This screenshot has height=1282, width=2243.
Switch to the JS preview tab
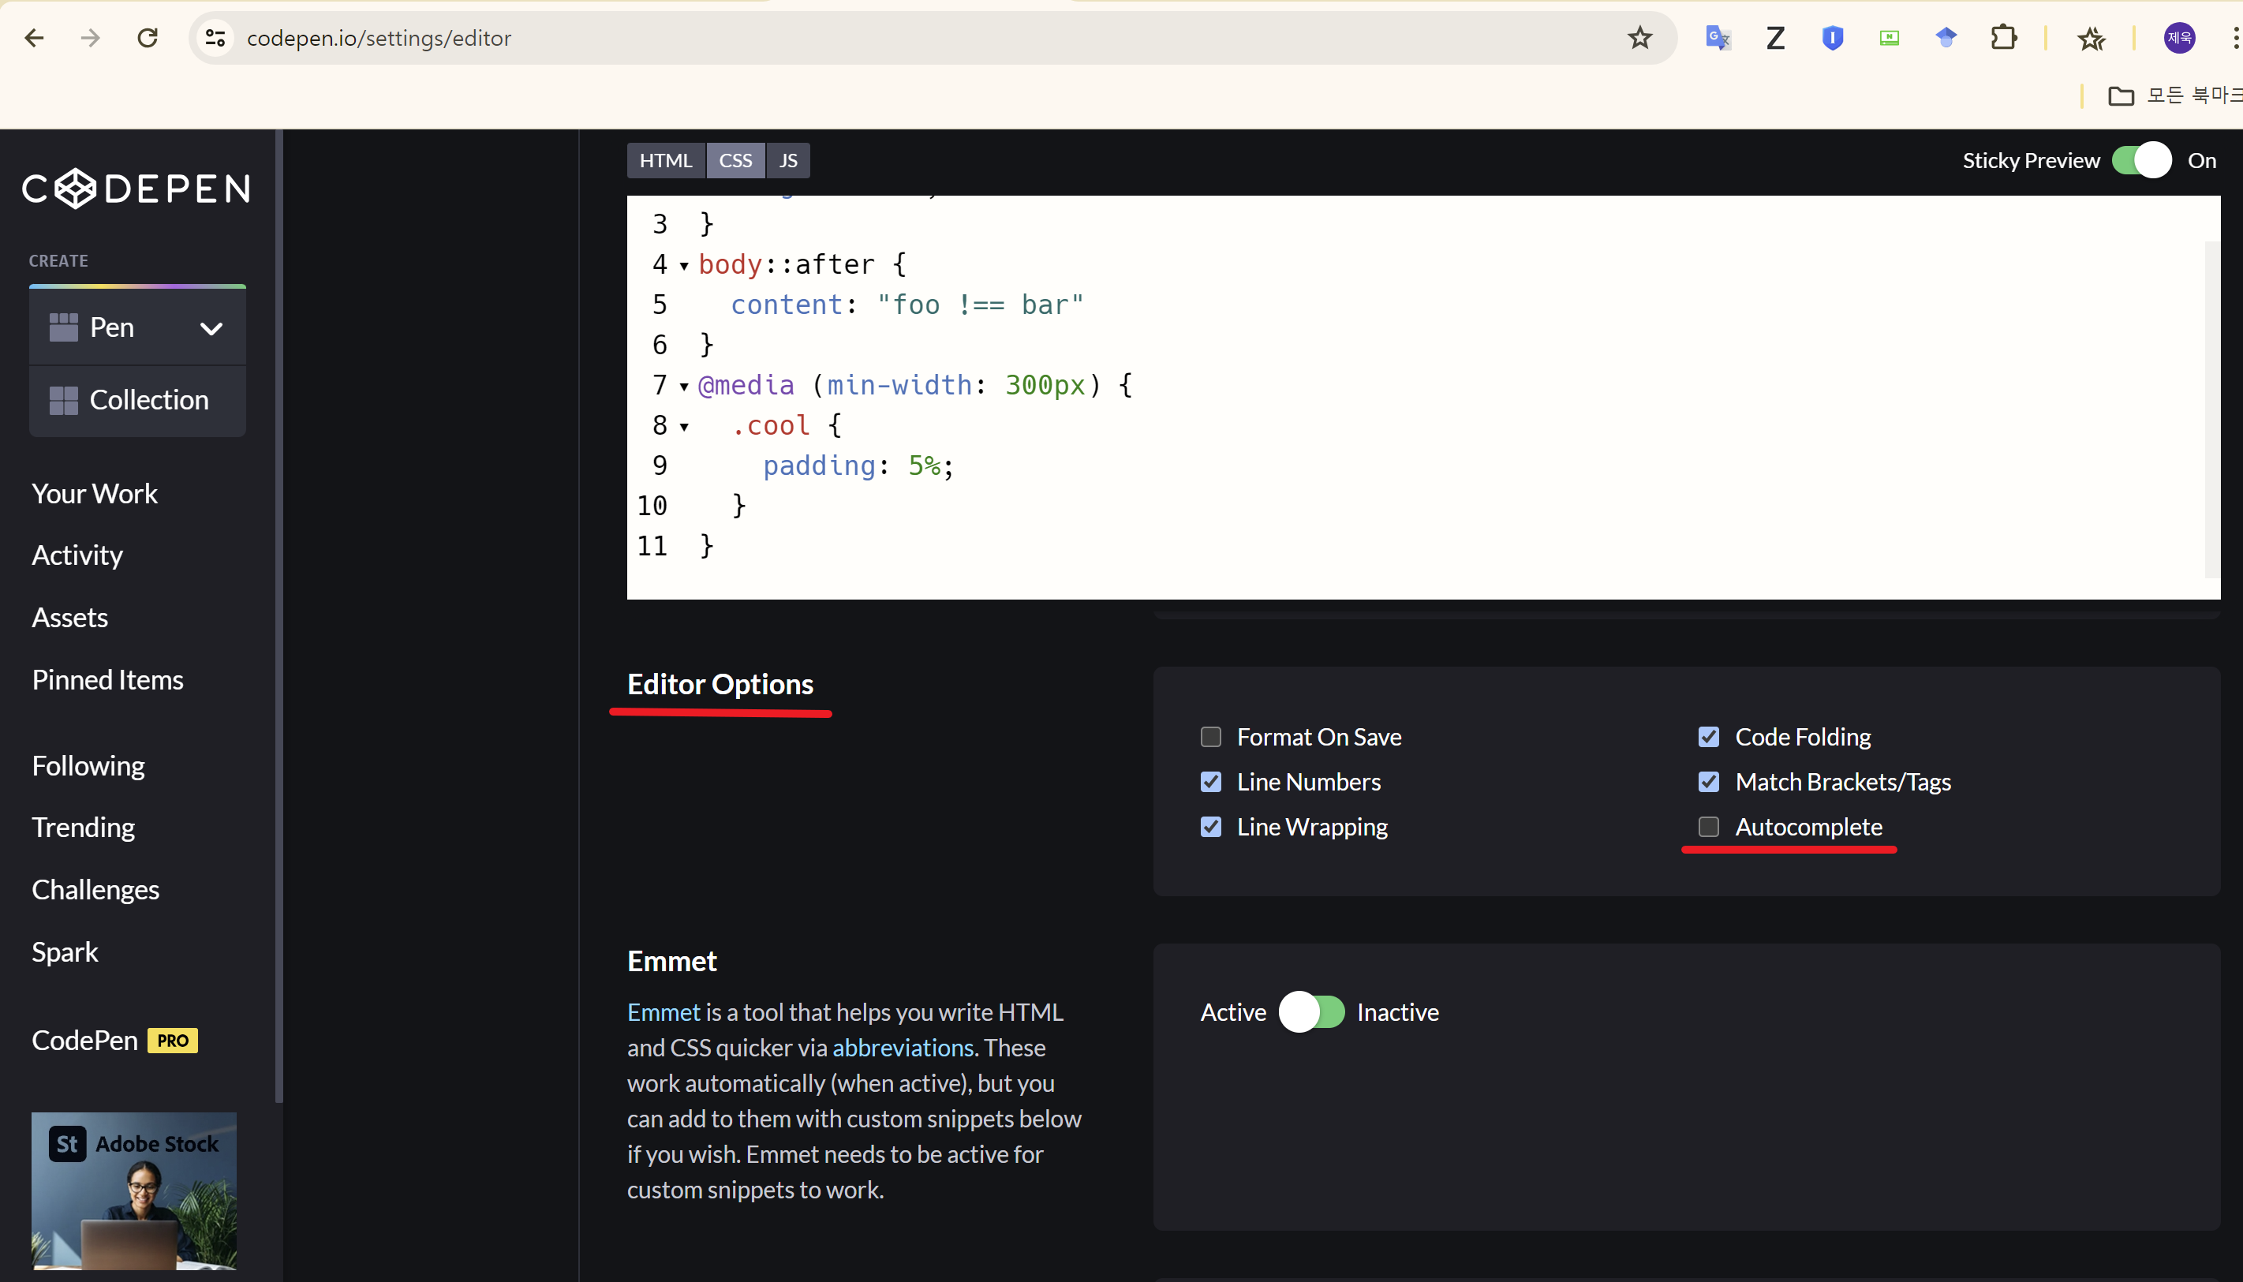coord(788,160)
